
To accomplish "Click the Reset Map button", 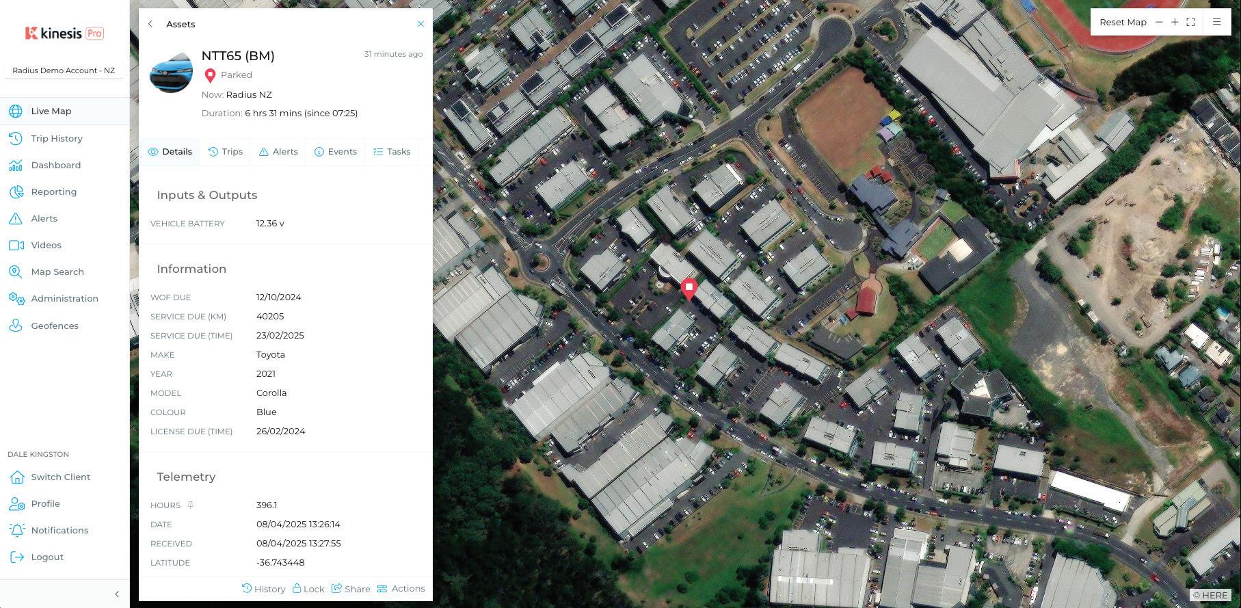I will [1123, 22].
